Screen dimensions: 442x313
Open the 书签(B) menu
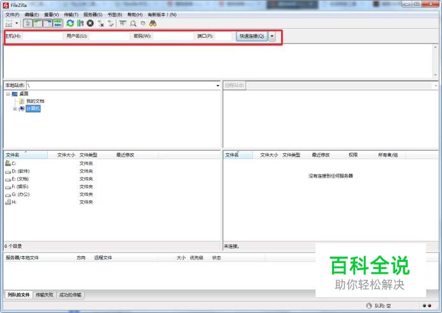[115, 15]
